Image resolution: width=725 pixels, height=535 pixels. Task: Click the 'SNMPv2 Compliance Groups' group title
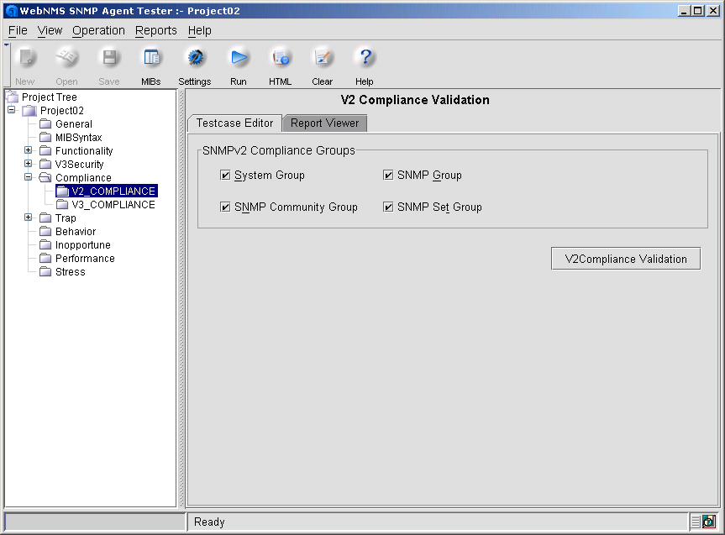pos(279,150)
